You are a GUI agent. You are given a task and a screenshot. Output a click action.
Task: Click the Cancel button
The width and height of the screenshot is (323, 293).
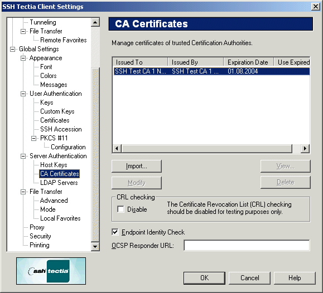coord(249,278)
